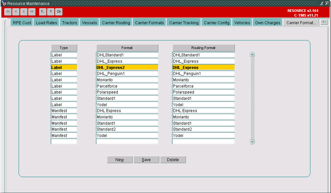Select the highlighted DHL_Express2 Format field
This screenshot has height=193, width=331.
click(x=127, y=67)
